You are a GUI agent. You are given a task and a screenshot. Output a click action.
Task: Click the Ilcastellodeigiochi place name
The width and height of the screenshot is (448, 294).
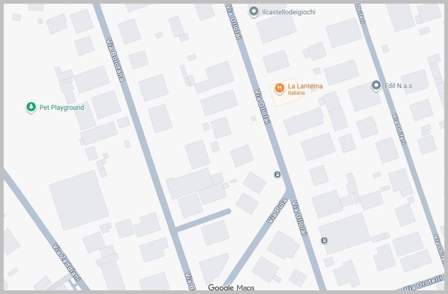[289, 12]
